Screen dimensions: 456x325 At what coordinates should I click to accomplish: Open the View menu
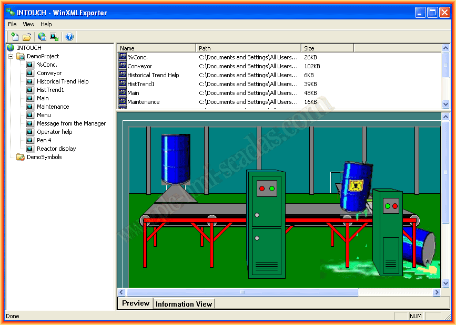click(x=28, y=24)
